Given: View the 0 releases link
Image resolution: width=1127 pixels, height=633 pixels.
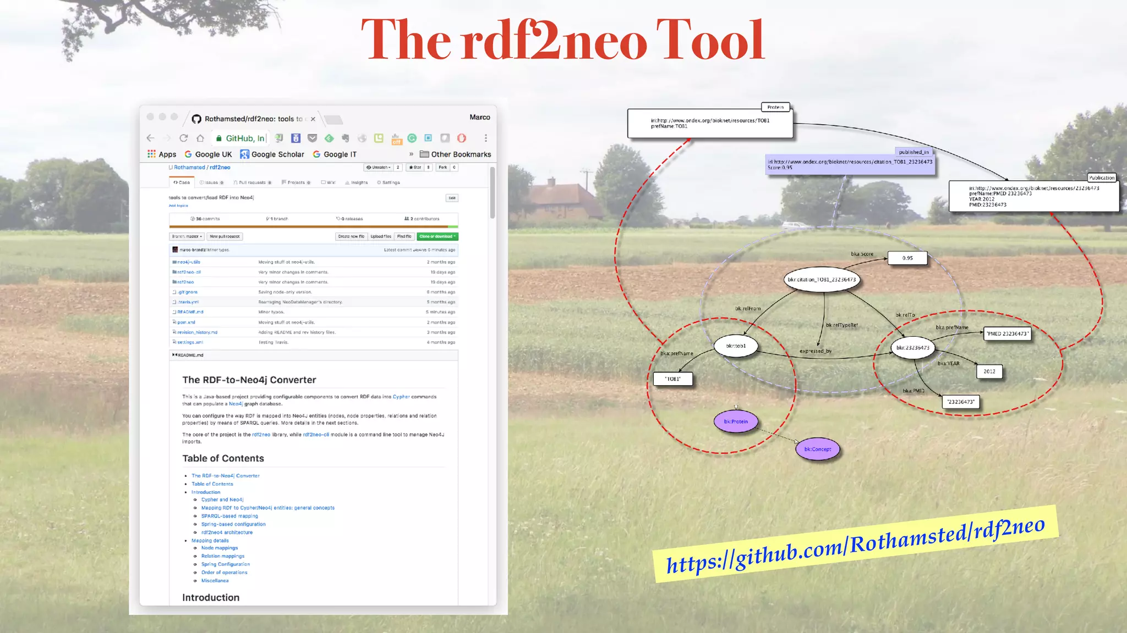Looking at the screenshot, I should tap(349, 219).
